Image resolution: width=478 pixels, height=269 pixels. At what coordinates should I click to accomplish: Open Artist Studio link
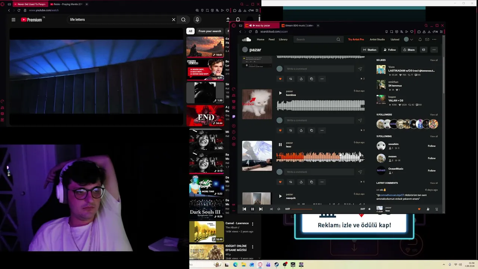point(377,39)
